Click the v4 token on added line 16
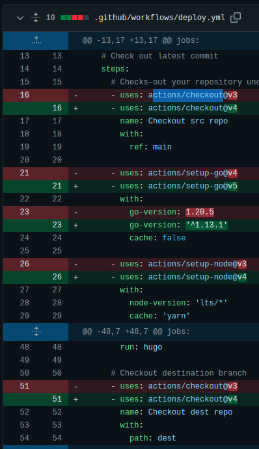This screenshot has height=449, width=259. (232, 108)
